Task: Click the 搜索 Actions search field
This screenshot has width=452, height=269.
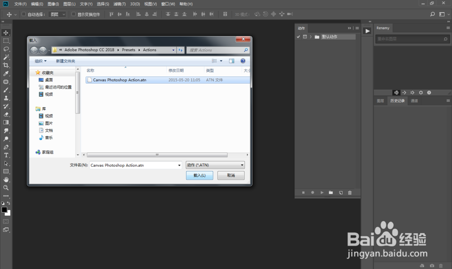Action: click(x=218, y=50)
